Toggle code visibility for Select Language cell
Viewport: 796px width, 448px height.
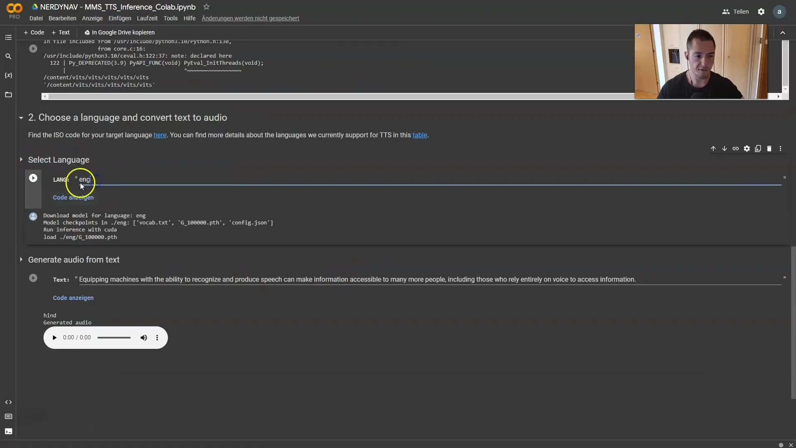pos(73,197)
